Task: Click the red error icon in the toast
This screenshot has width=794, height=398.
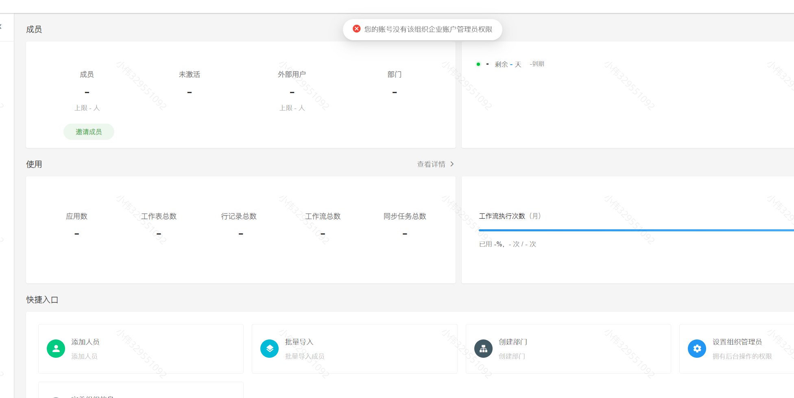Action: [356, 29]
